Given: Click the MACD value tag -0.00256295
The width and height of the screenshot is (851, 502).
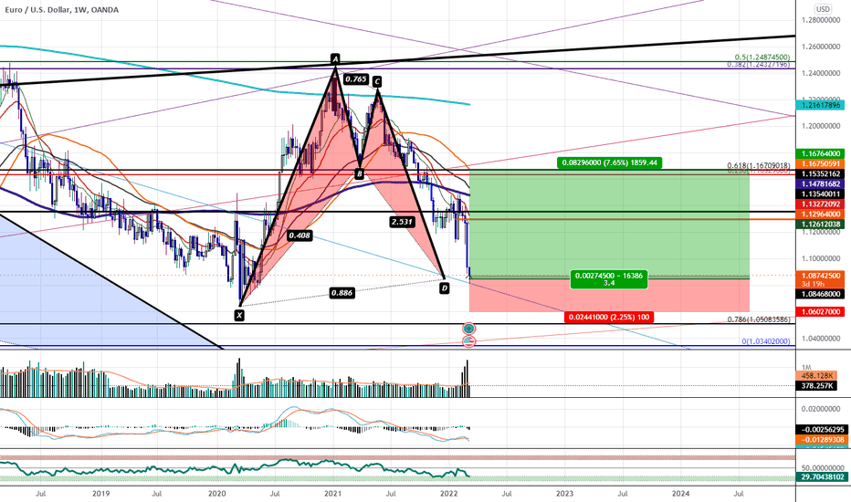Looking at the screenshot, I should point(821,429).
